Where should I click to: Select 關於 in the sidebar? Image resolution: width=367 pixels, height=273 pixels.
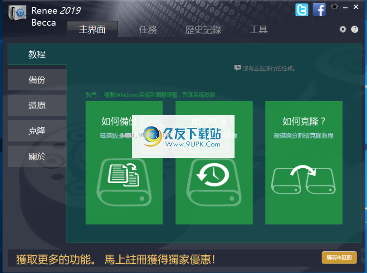pos(37,156)
